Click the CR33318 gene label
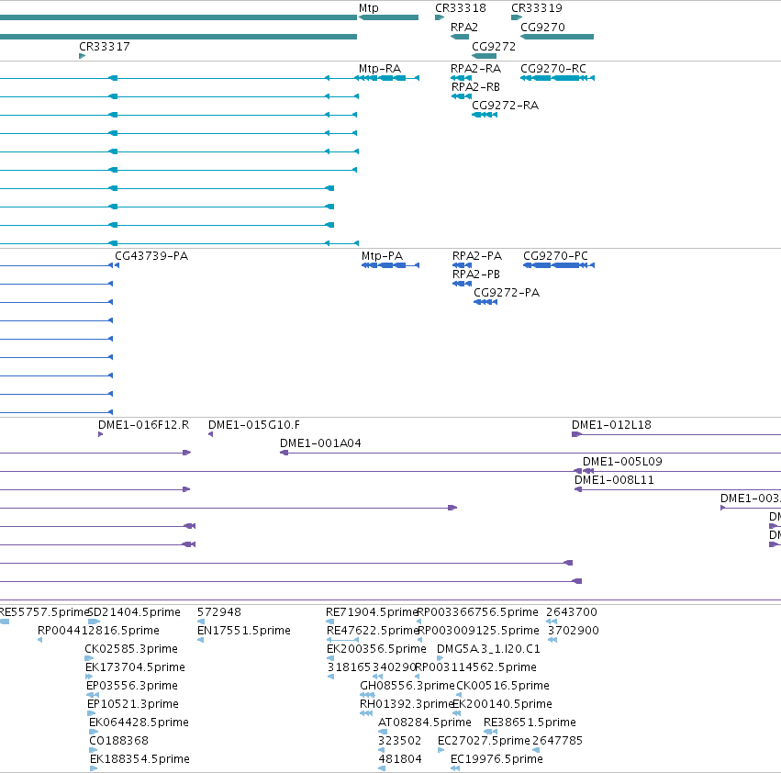Viewport: 781px width, 773px height. [x=460, y=8]
